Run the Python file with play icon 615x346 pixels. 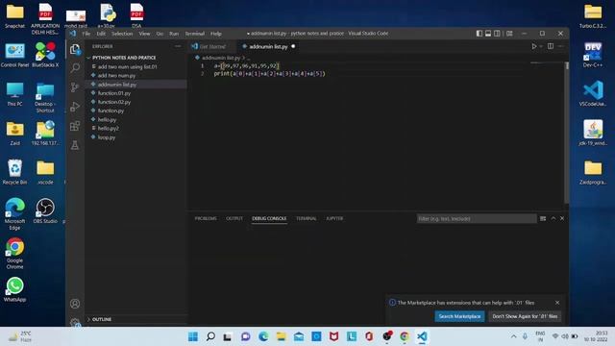point(534,46)
